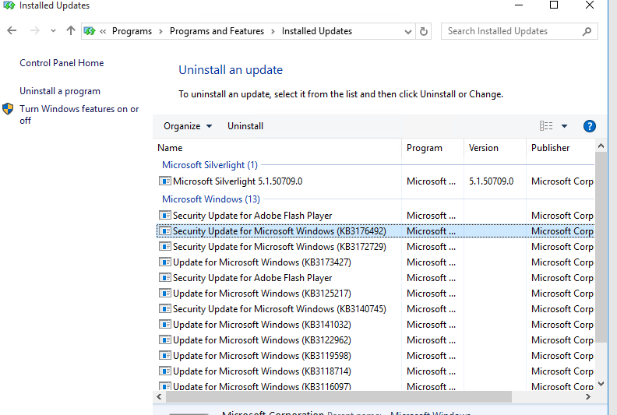
Task: Sort by the Publisher column header
Action: (560, 148)
